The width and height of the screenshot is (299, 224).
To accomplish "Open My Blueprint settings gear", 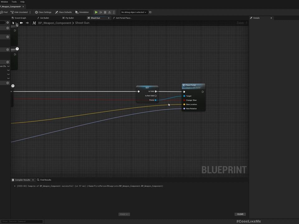I will point(7,22).
